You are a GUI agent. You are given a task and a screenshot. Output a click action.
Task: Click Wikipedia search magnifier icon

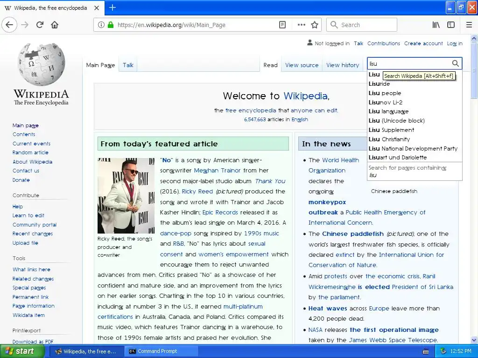pos(455,63)
